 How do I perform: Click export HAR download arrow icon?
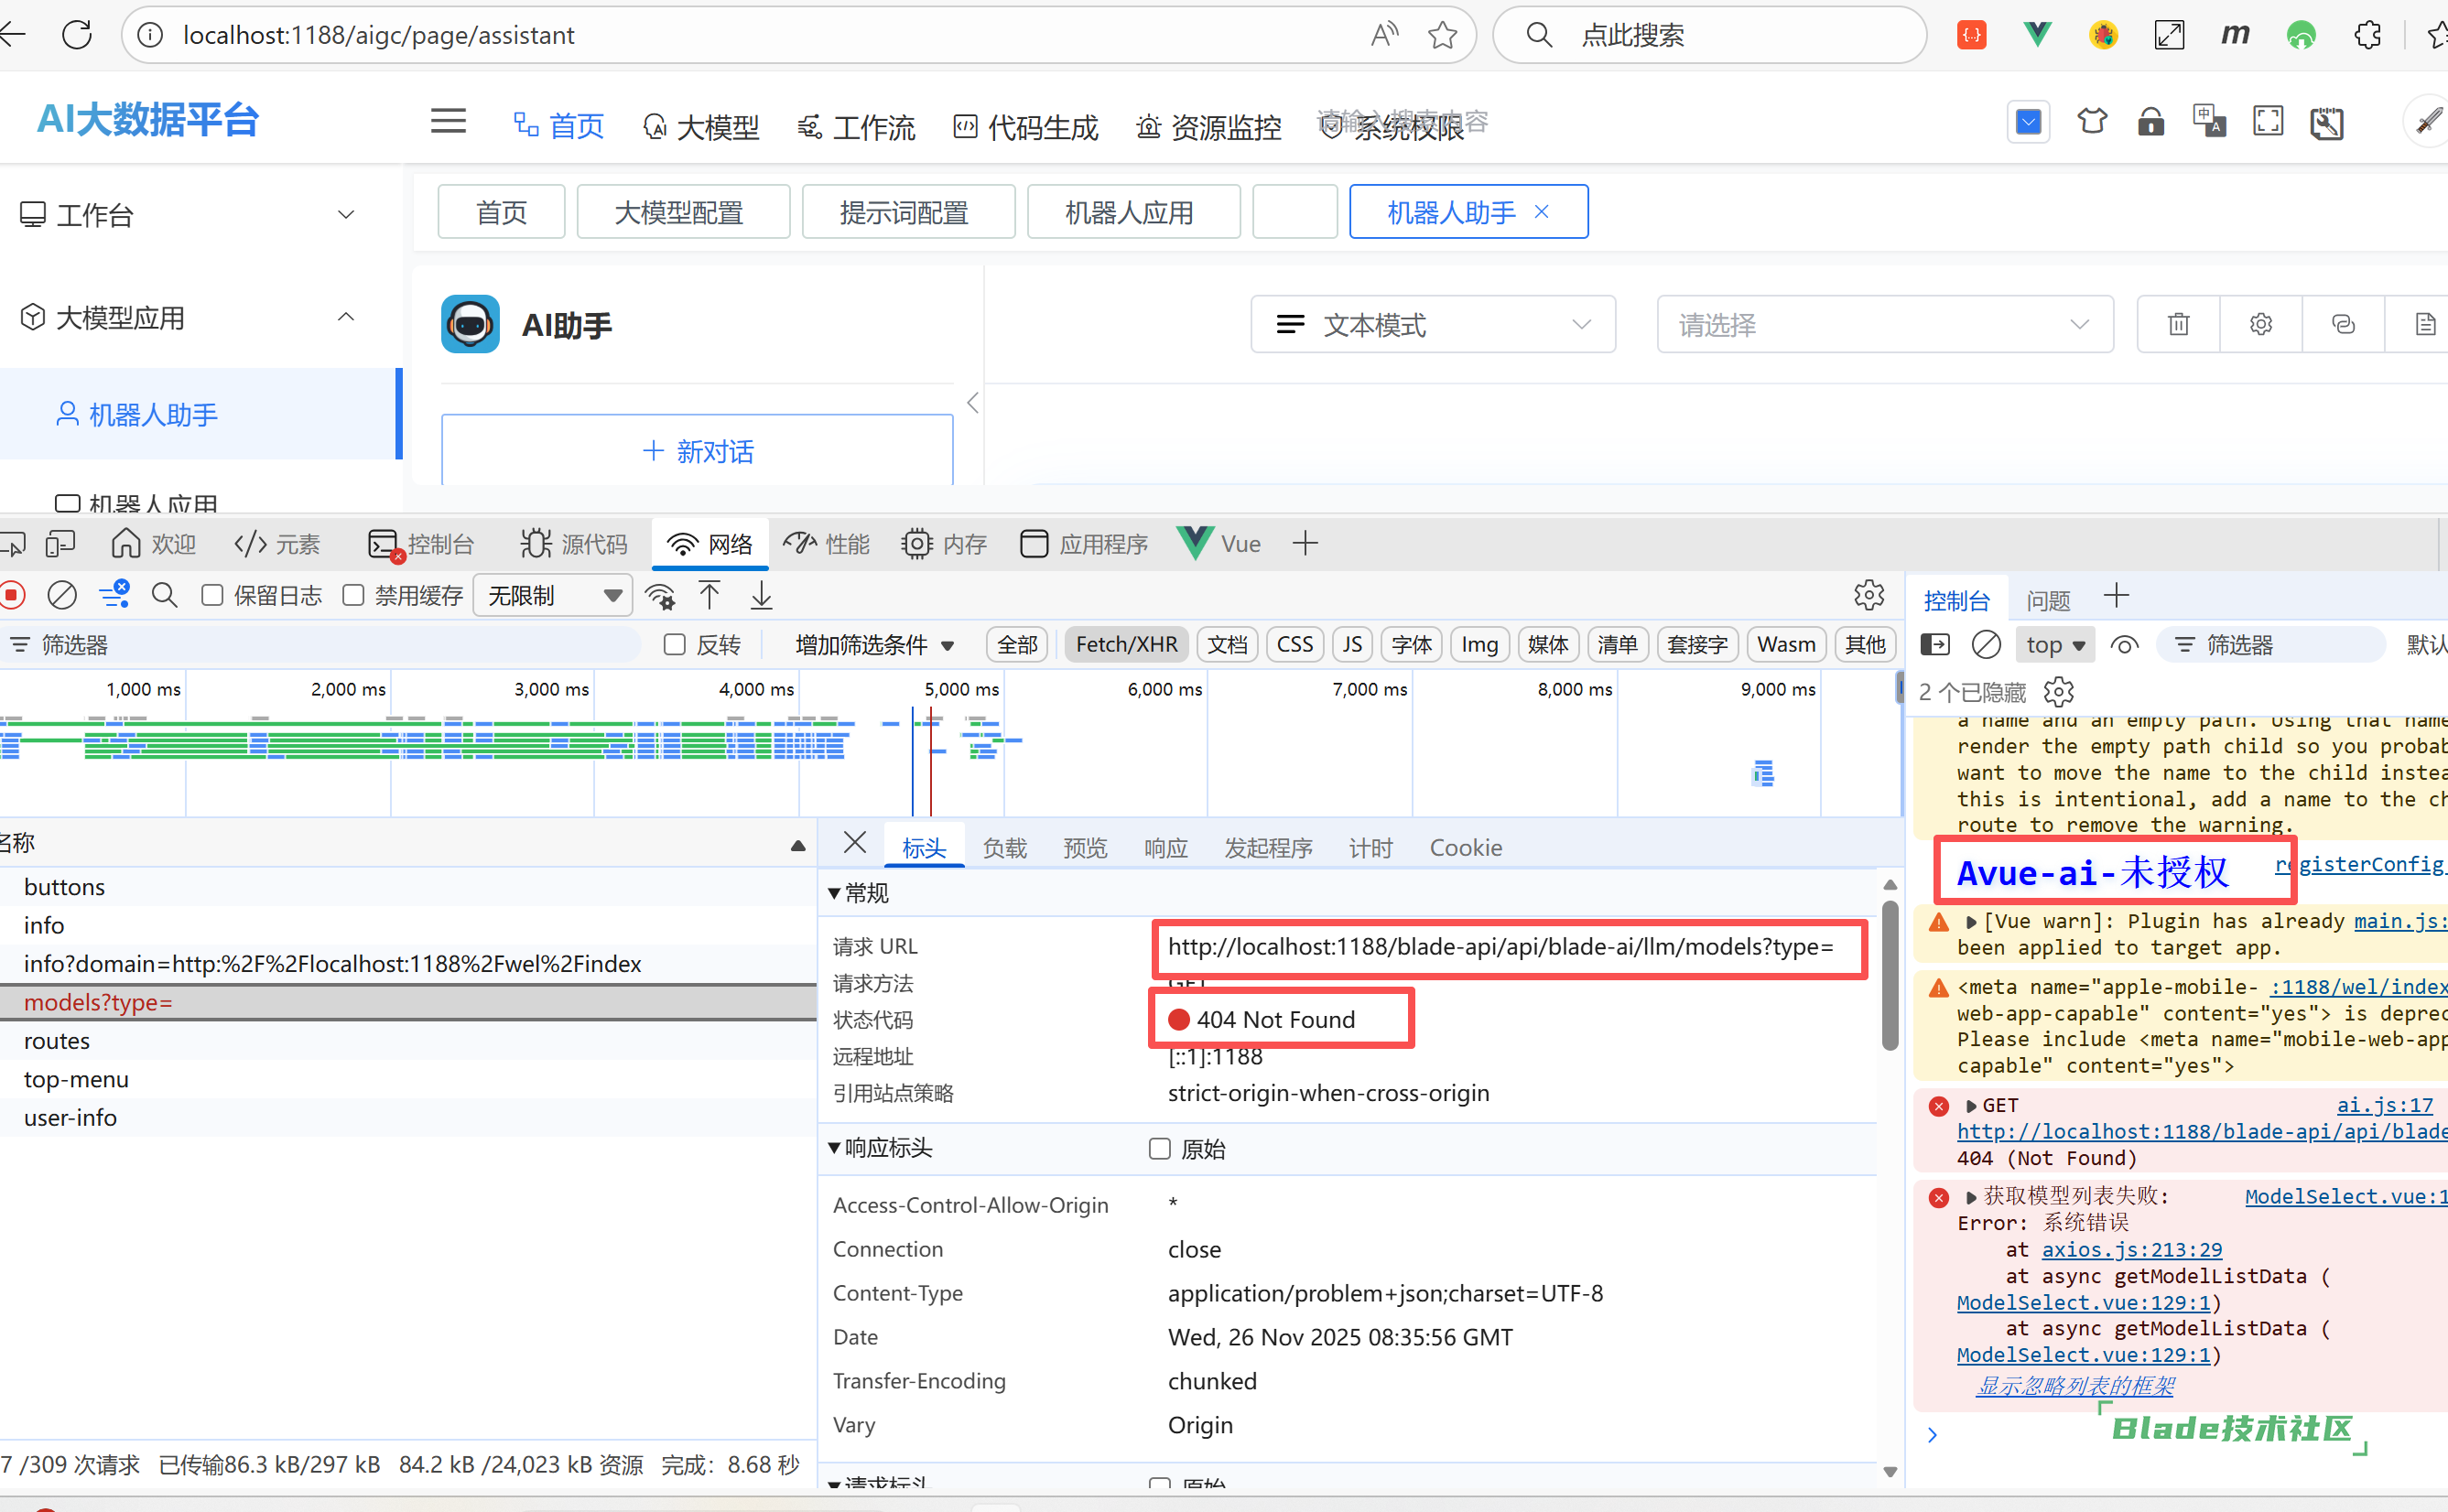pyautogui.click(x=761, y=596)
